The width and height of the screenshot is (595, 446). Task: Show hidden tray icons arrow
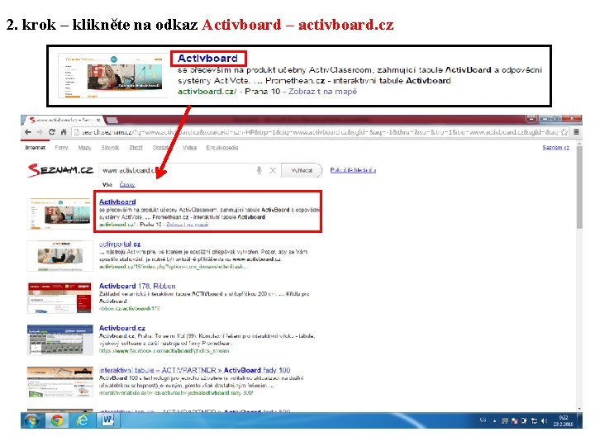pyautogui.click(x=494, y=420)
